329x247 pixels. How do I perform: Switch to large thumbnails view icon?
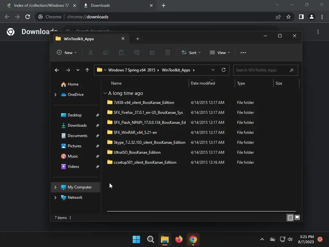(297, 218)
